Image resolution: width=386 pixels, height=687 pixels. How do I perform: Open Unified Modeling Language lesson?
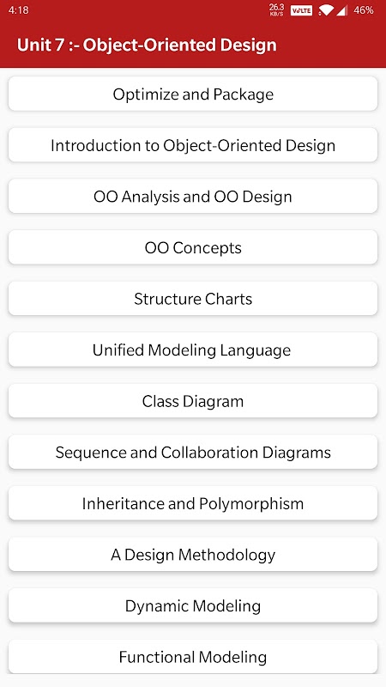[x=193, y=350]
